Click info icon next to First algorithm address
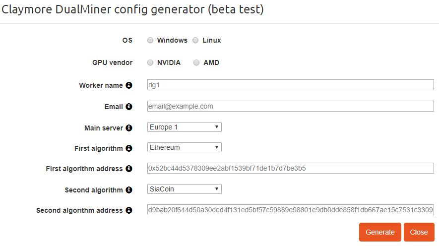This screenshot has width=439, height=247. pyautogui.click(x=129, y=169)
